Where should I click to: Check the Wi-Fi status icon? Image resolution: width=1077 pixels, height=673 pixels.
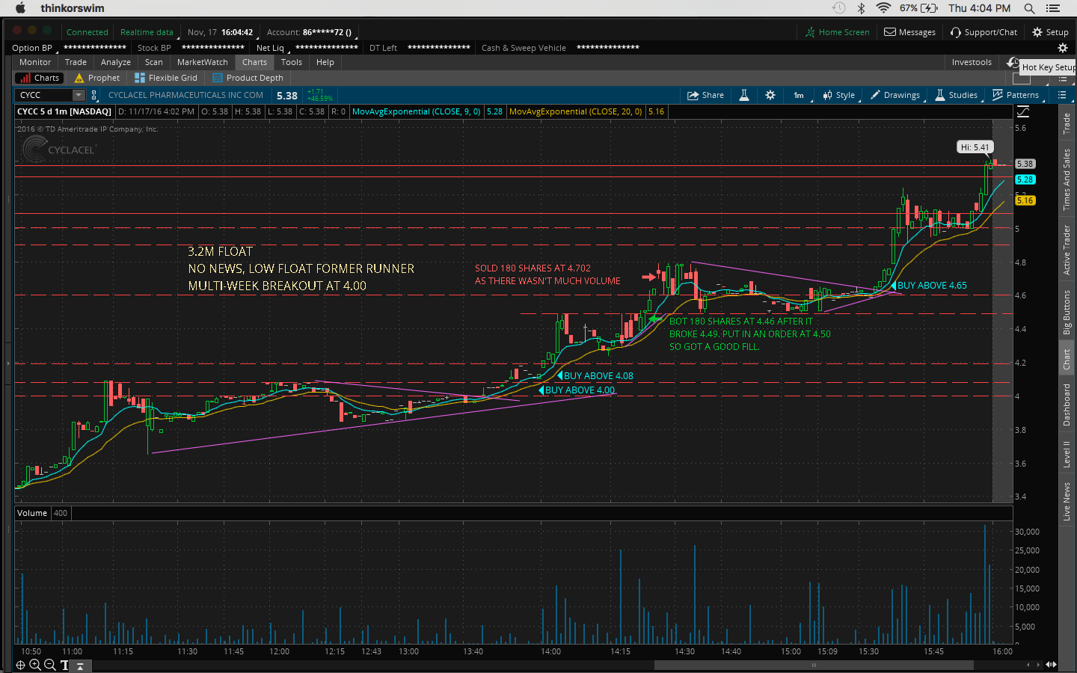pyautogui.click(x=883, y=8)
